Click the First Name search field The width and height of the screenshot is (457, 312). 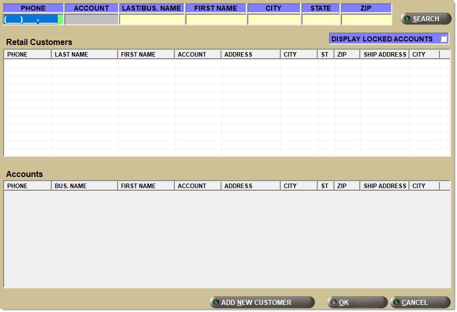click(216, 20)
